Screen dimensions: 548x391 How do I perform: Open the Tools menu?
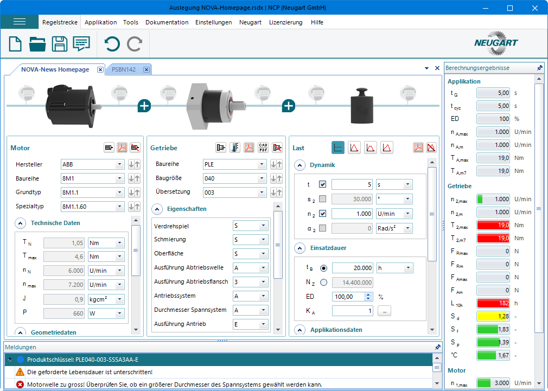point(131,22)
